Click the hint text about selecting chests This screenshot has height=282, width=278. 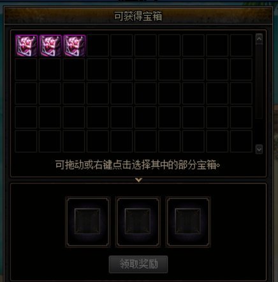(138, 165)
